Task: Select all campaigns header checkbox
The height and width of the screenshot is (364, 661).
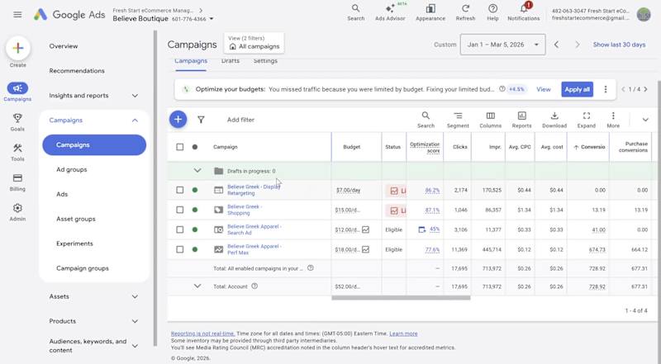Action: 180,147
